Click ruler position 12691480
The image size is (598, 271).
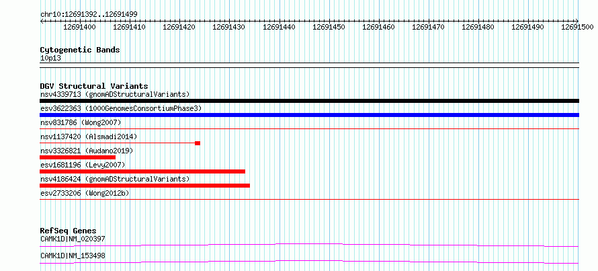(x=478, y=27)
